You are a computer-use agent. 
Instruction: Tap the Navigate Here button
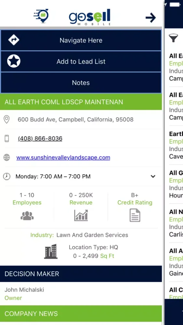81,40
